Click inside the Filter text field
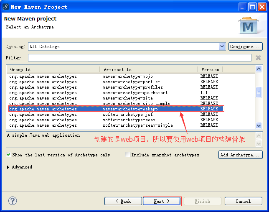 coord(140,58)
